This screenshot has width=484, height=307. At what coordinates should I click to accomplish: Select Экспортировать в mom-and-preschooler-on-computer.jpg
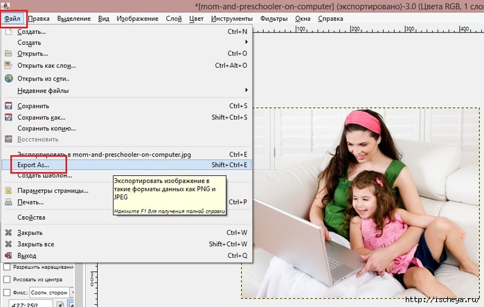[x=127, y=154]
